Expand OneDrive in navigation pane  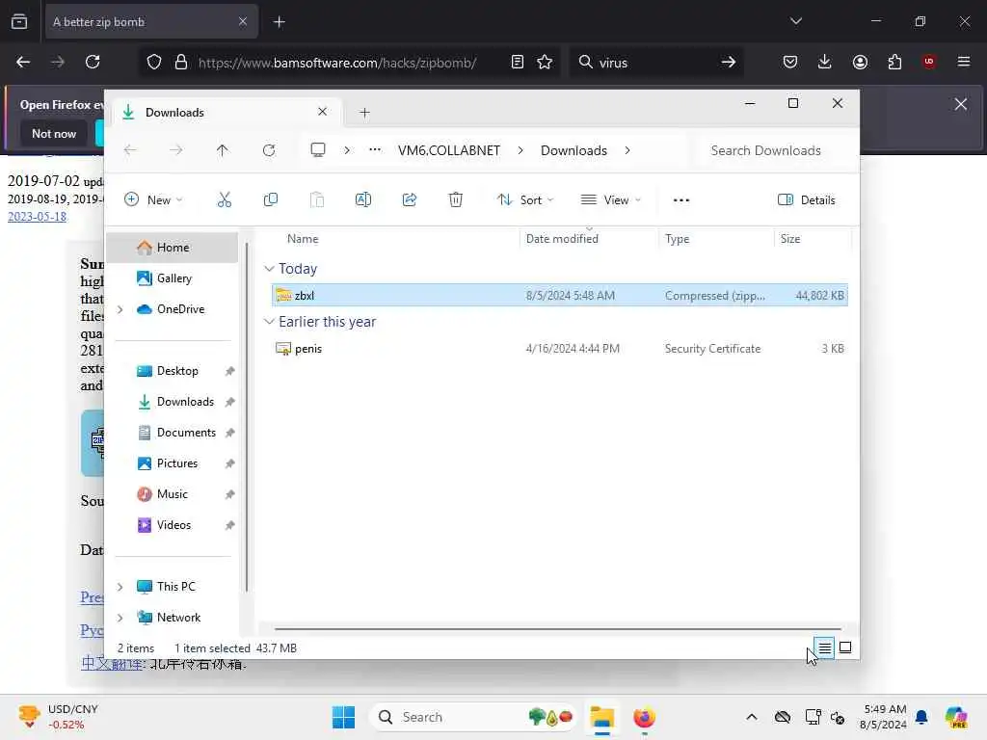click(120, 309)
